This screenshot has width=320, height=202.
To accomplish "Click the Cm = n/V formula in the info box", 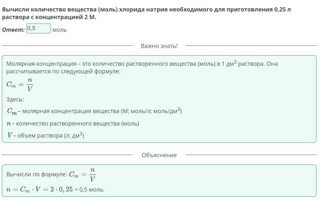I will 20,84.
